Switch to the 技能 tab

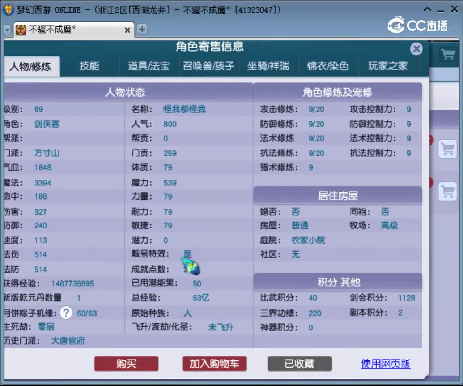pyautogui.click(x=89, y=66)
